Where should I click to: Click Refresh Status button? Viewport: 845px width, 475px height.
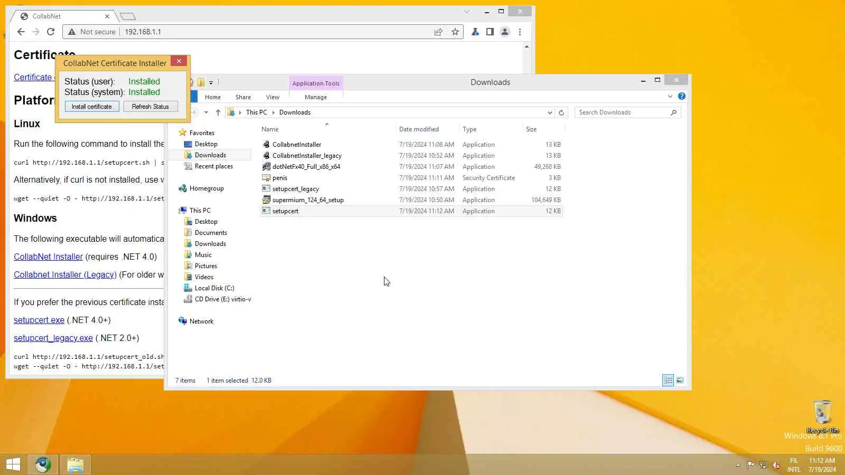[151, 107]
